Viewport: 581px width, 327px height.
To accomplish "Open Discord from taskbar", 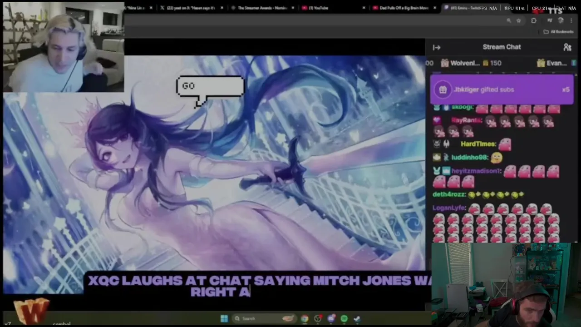I will (x=331, y=318).
